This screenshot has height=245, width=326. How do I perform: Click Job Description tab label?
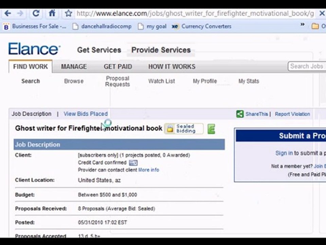coord(31,114)
